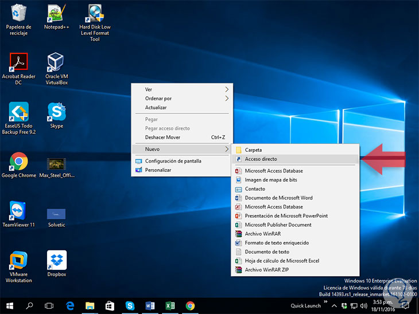419x314 pixels.
Task: Select the Oracle VM VirtualBox shortcut
Action: (x=56, y=62)
